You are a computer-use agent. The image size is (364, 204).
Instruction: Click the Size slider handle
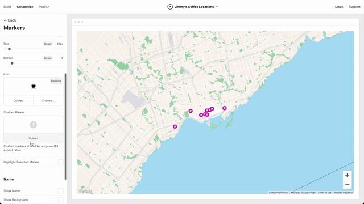pyautogui.click(x=9, y=49)
